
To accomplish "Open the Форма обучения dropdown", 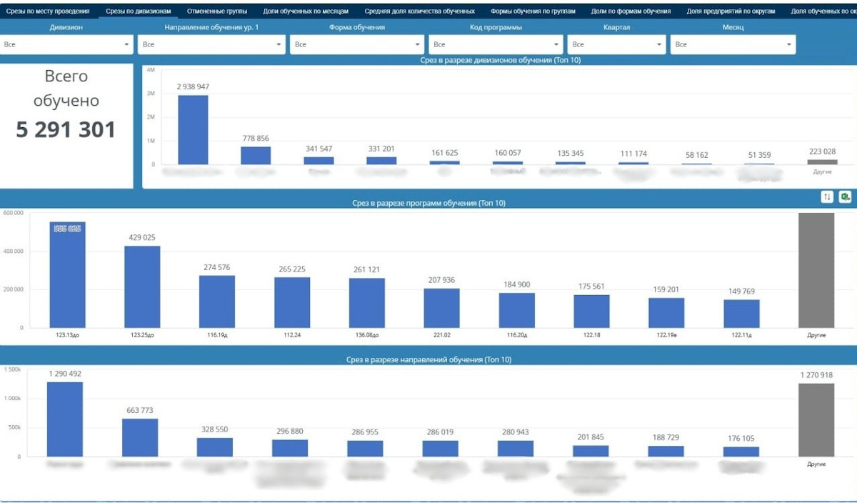I will click(357, 44).
